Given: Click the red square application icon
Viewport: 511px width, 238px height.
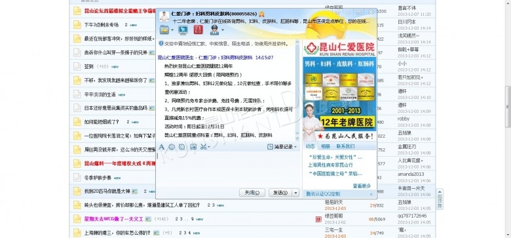Looking at the screenshot, I should (x=198, y=30).
